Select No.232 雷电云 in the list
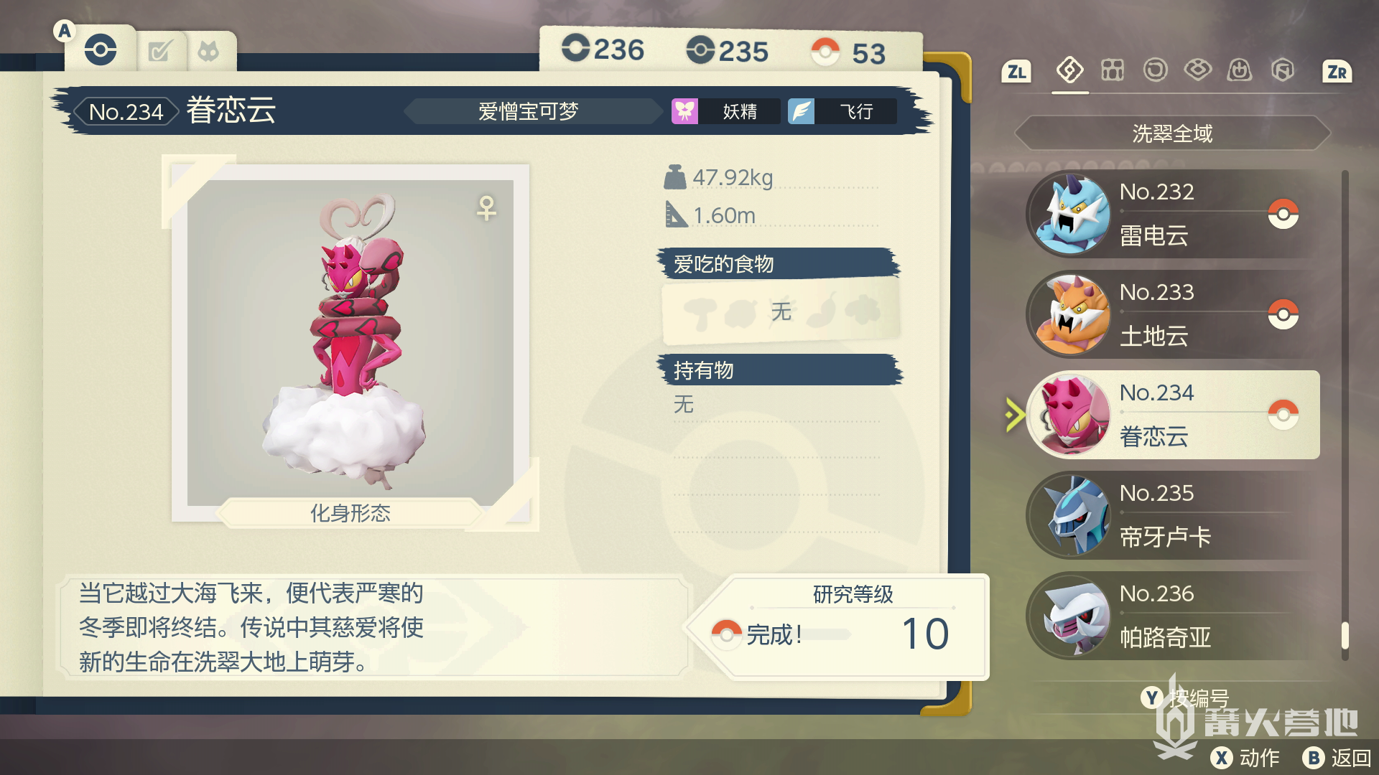 (1173, 214)
